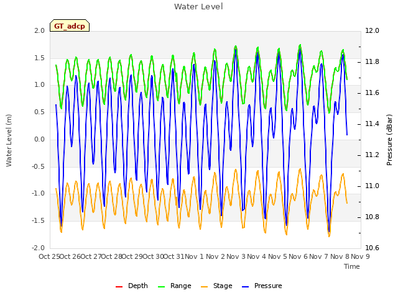Viewport: 398px width, 298px height.
Task: Click the 11.0 value on pressure axis
Action: pyautogui.click(x=372, y=186)
